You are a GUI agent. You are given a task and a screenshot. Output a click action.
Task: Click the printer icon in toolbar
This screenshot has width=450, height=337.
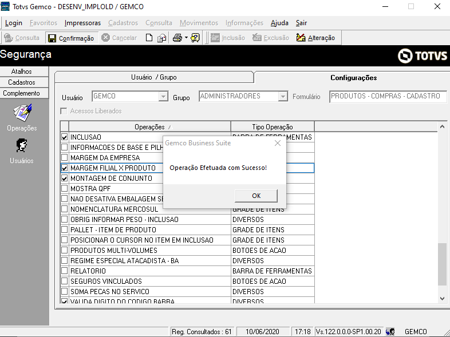click(x=177, y=38)
